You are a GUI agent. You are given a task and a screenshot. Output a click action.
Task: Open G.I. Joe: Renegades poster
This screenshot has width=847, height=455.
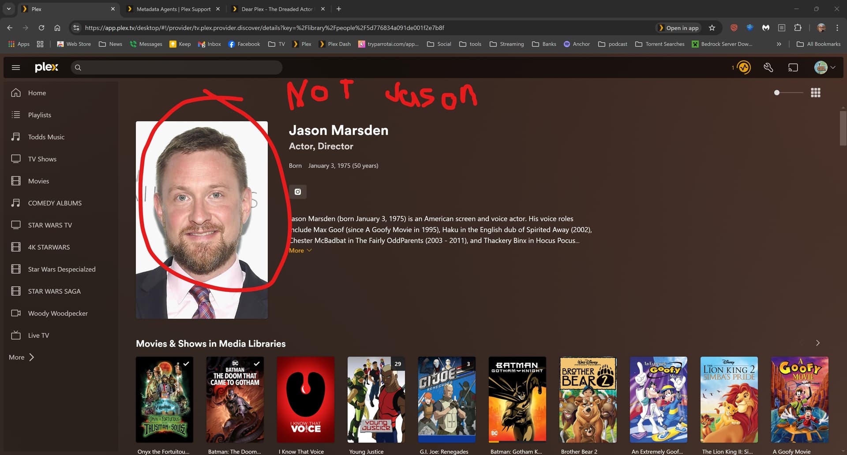[x=447, y=399]
